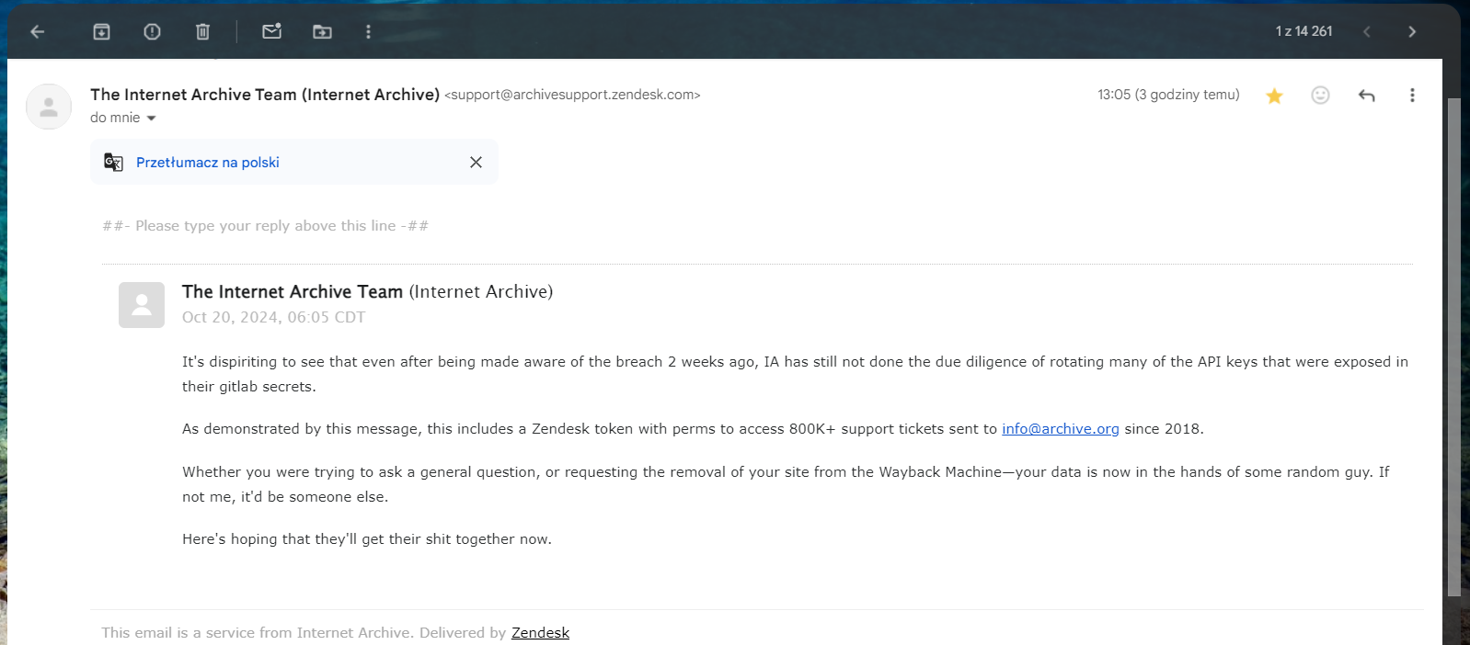This screenshot has width=1470, height=645.
Task: Add an emoji reaction to message
Action: tap(1320, 96)
